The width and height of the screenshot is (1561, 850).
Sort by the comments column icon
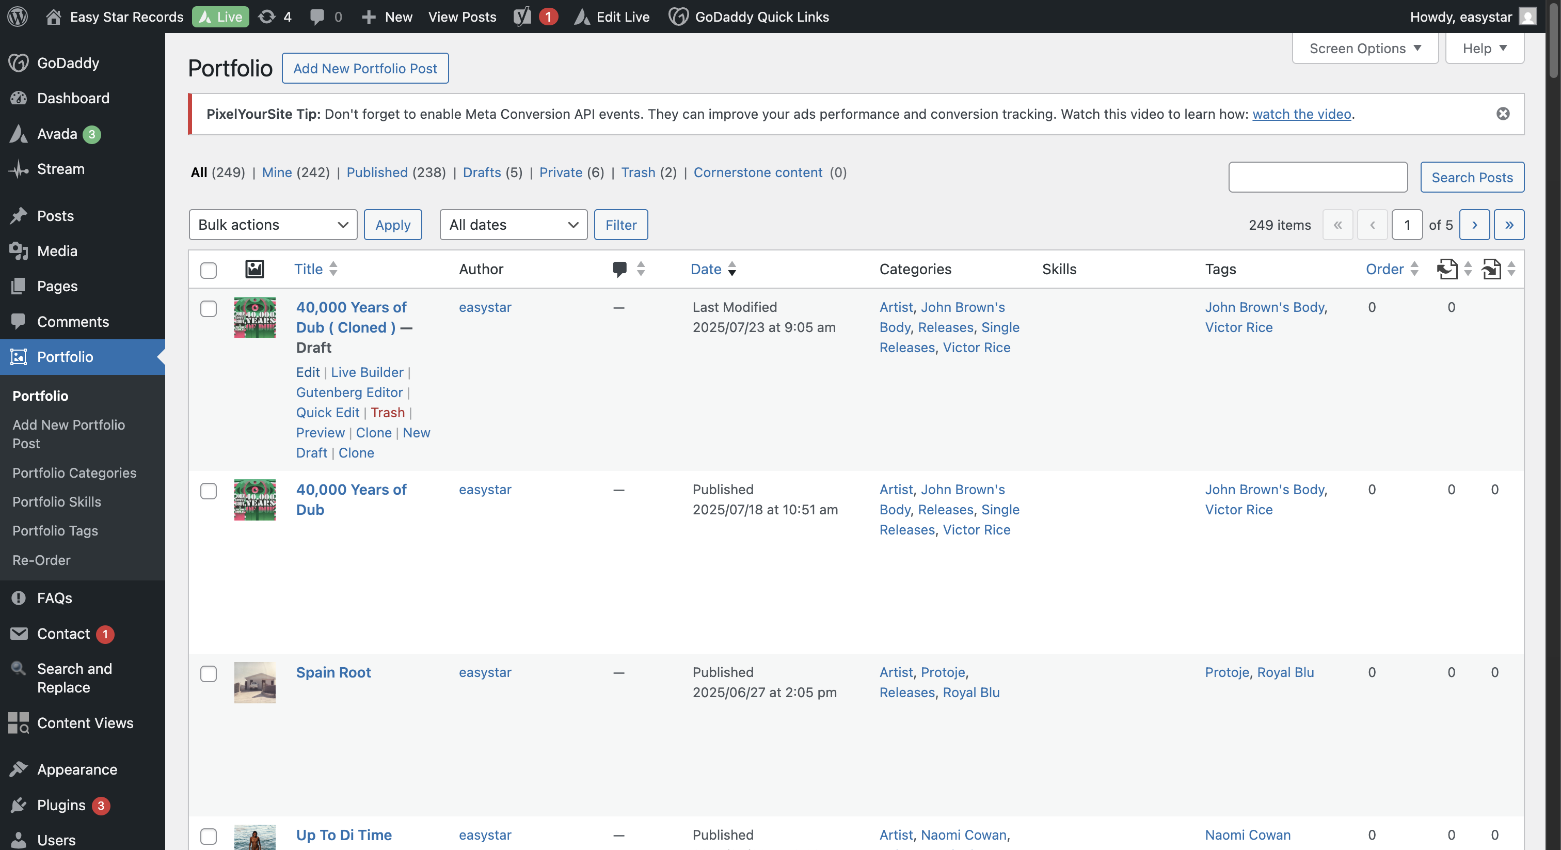pyautogui.click(x=619, y=269)
